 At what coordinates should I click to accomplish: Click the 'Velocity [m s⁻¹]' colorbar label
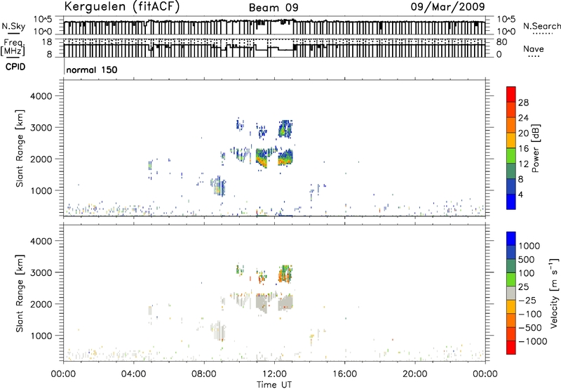pos(554,293)
